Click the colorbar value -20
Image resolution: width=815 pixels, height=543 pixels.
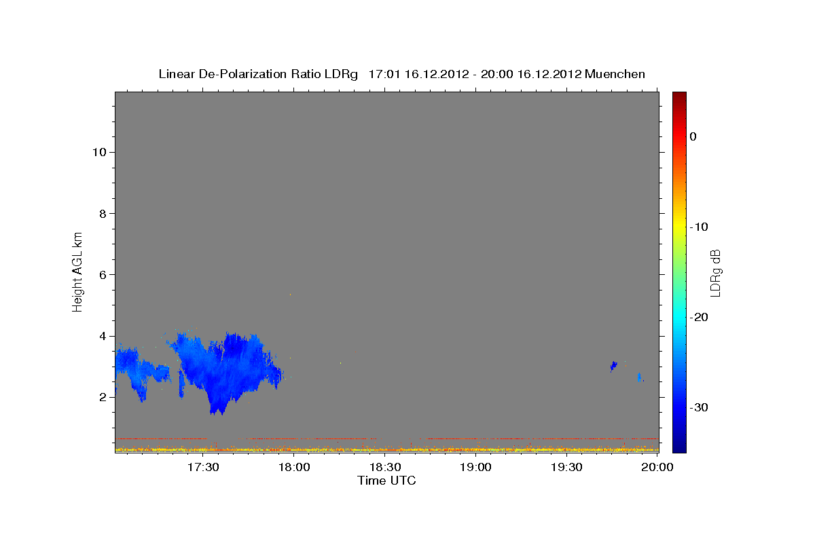pyautogui.click(x=699, y=317)
